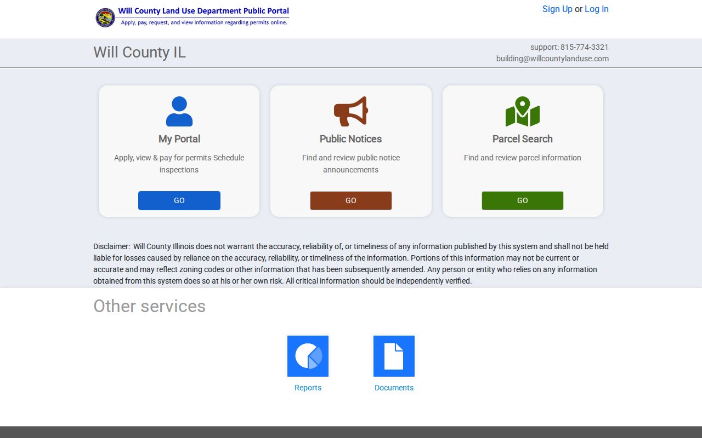
Task: Click the brown GO button for Public Notices
Action: 351,200
